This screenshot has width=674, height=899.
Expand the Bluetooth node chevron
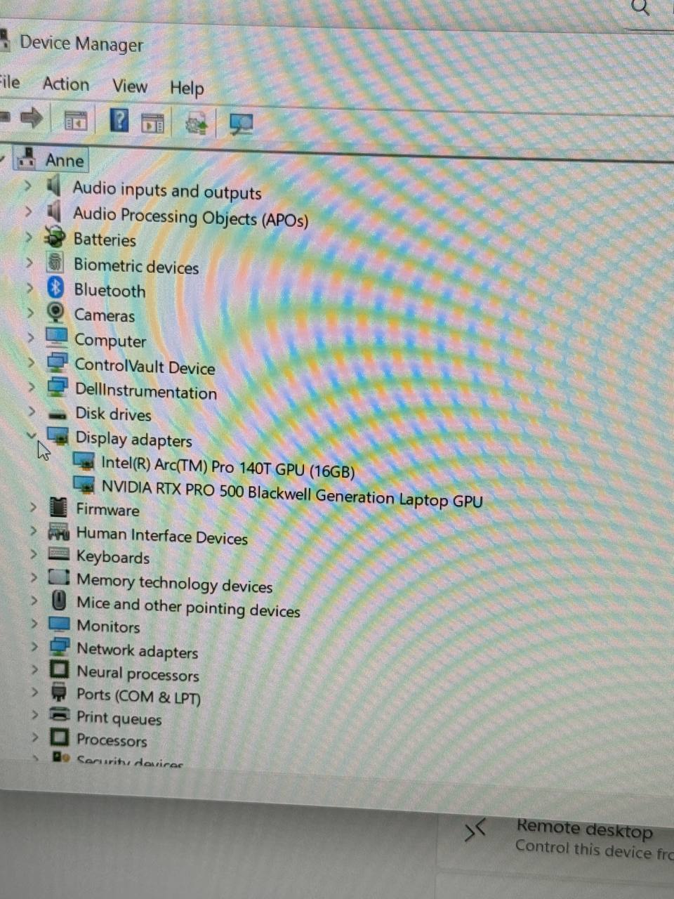point(29,288)
